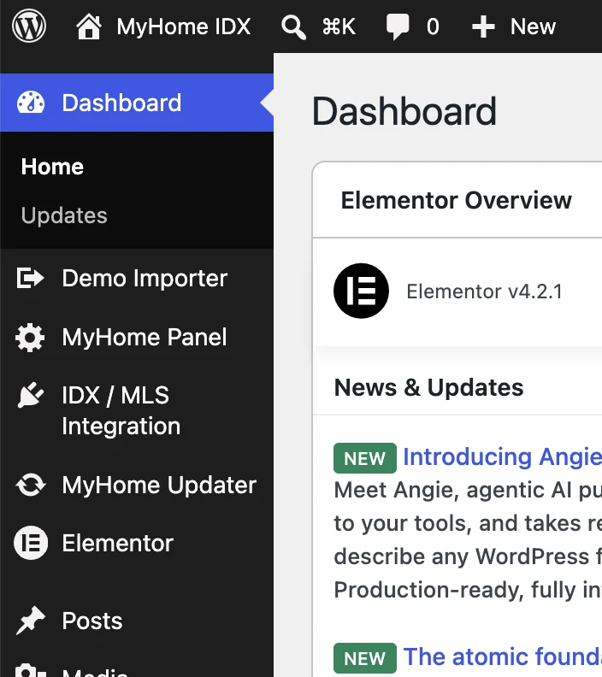Click the Elementor v4.2.1 version text
Image resolution: width=602 pixels, height=677 pixels.
coord(485,291)
